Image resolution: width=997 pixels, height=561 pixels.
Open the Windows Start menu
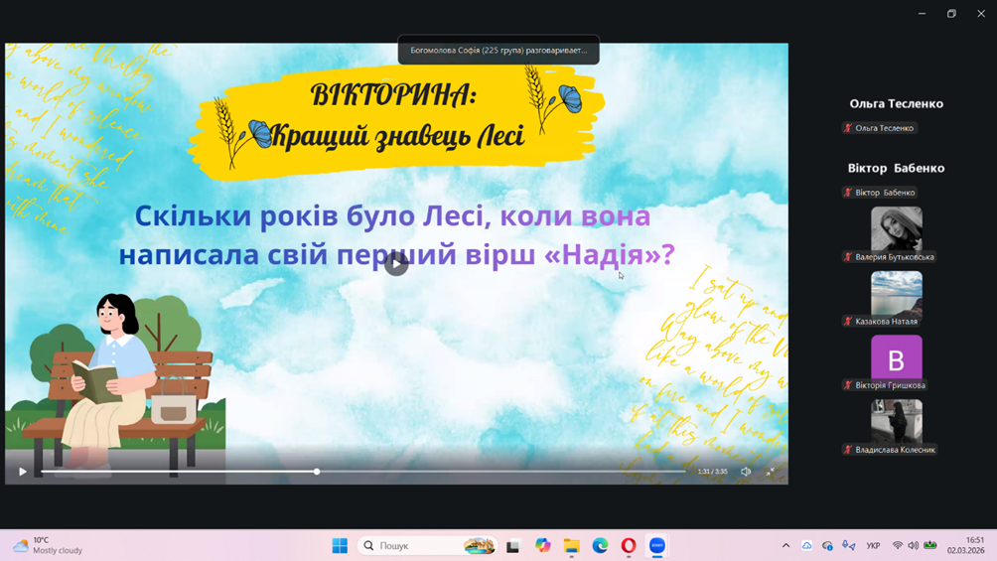340,545
